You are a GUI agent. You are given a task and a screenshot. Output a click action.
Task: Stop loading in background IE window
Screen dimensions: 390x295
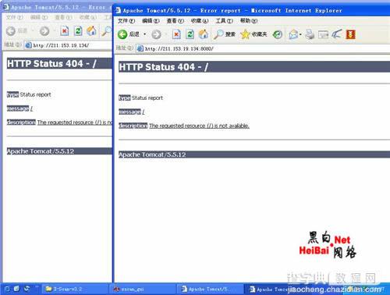tap(65, 31)
